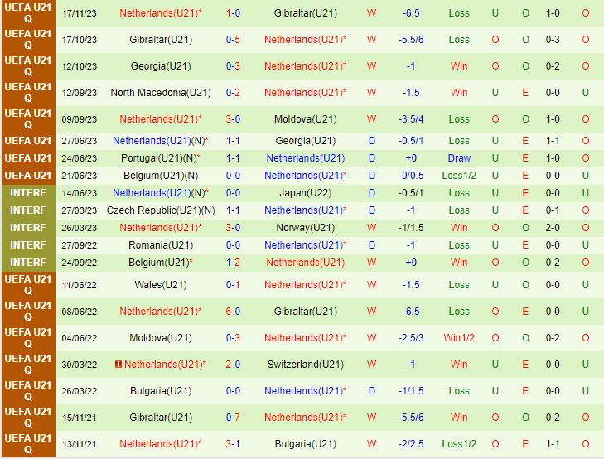Open Netherlands(U21) away team on 24/09/22
The height and width of the screenshot is (459, 604).
[306, 263]
